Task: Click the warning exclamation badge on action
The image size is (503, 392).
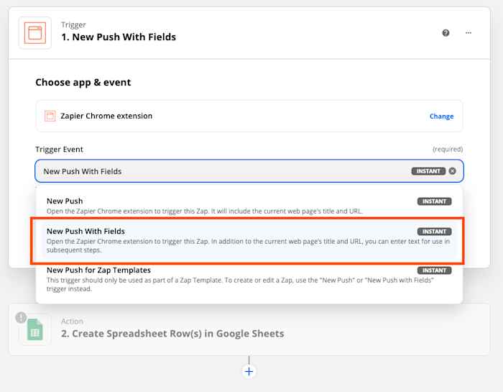Action: [21, 318]
